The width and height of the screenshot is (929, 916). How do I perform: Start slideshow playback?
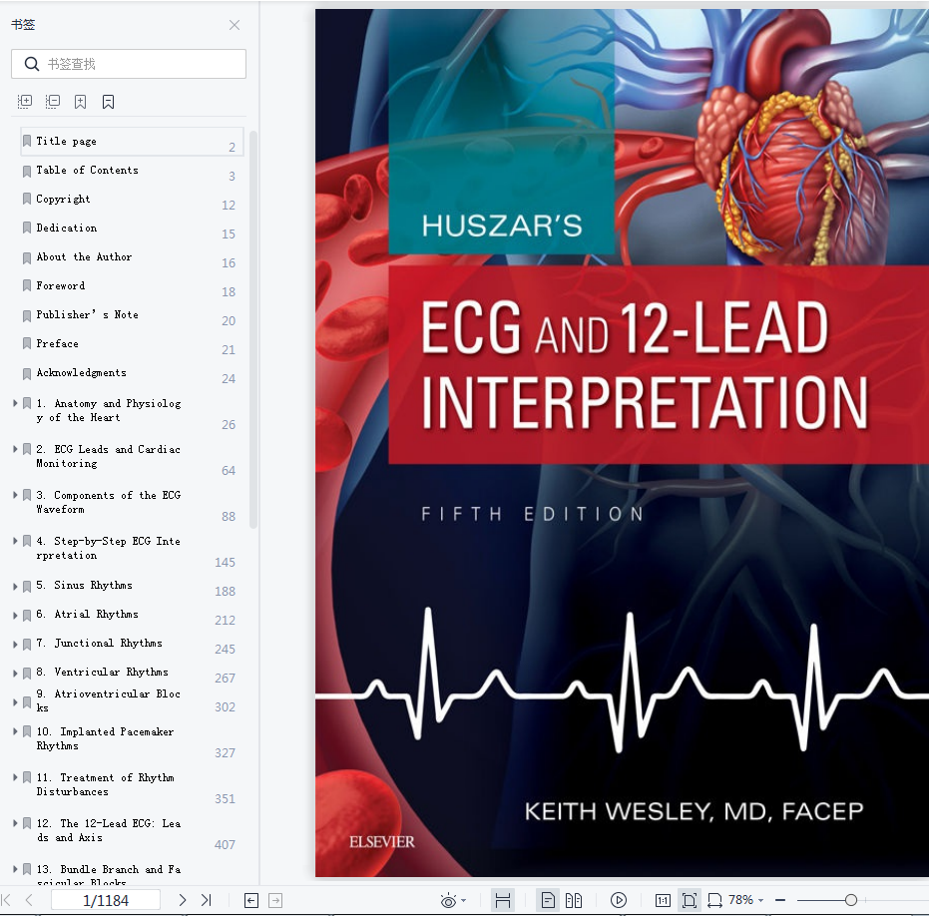click(x=619, y=901)
